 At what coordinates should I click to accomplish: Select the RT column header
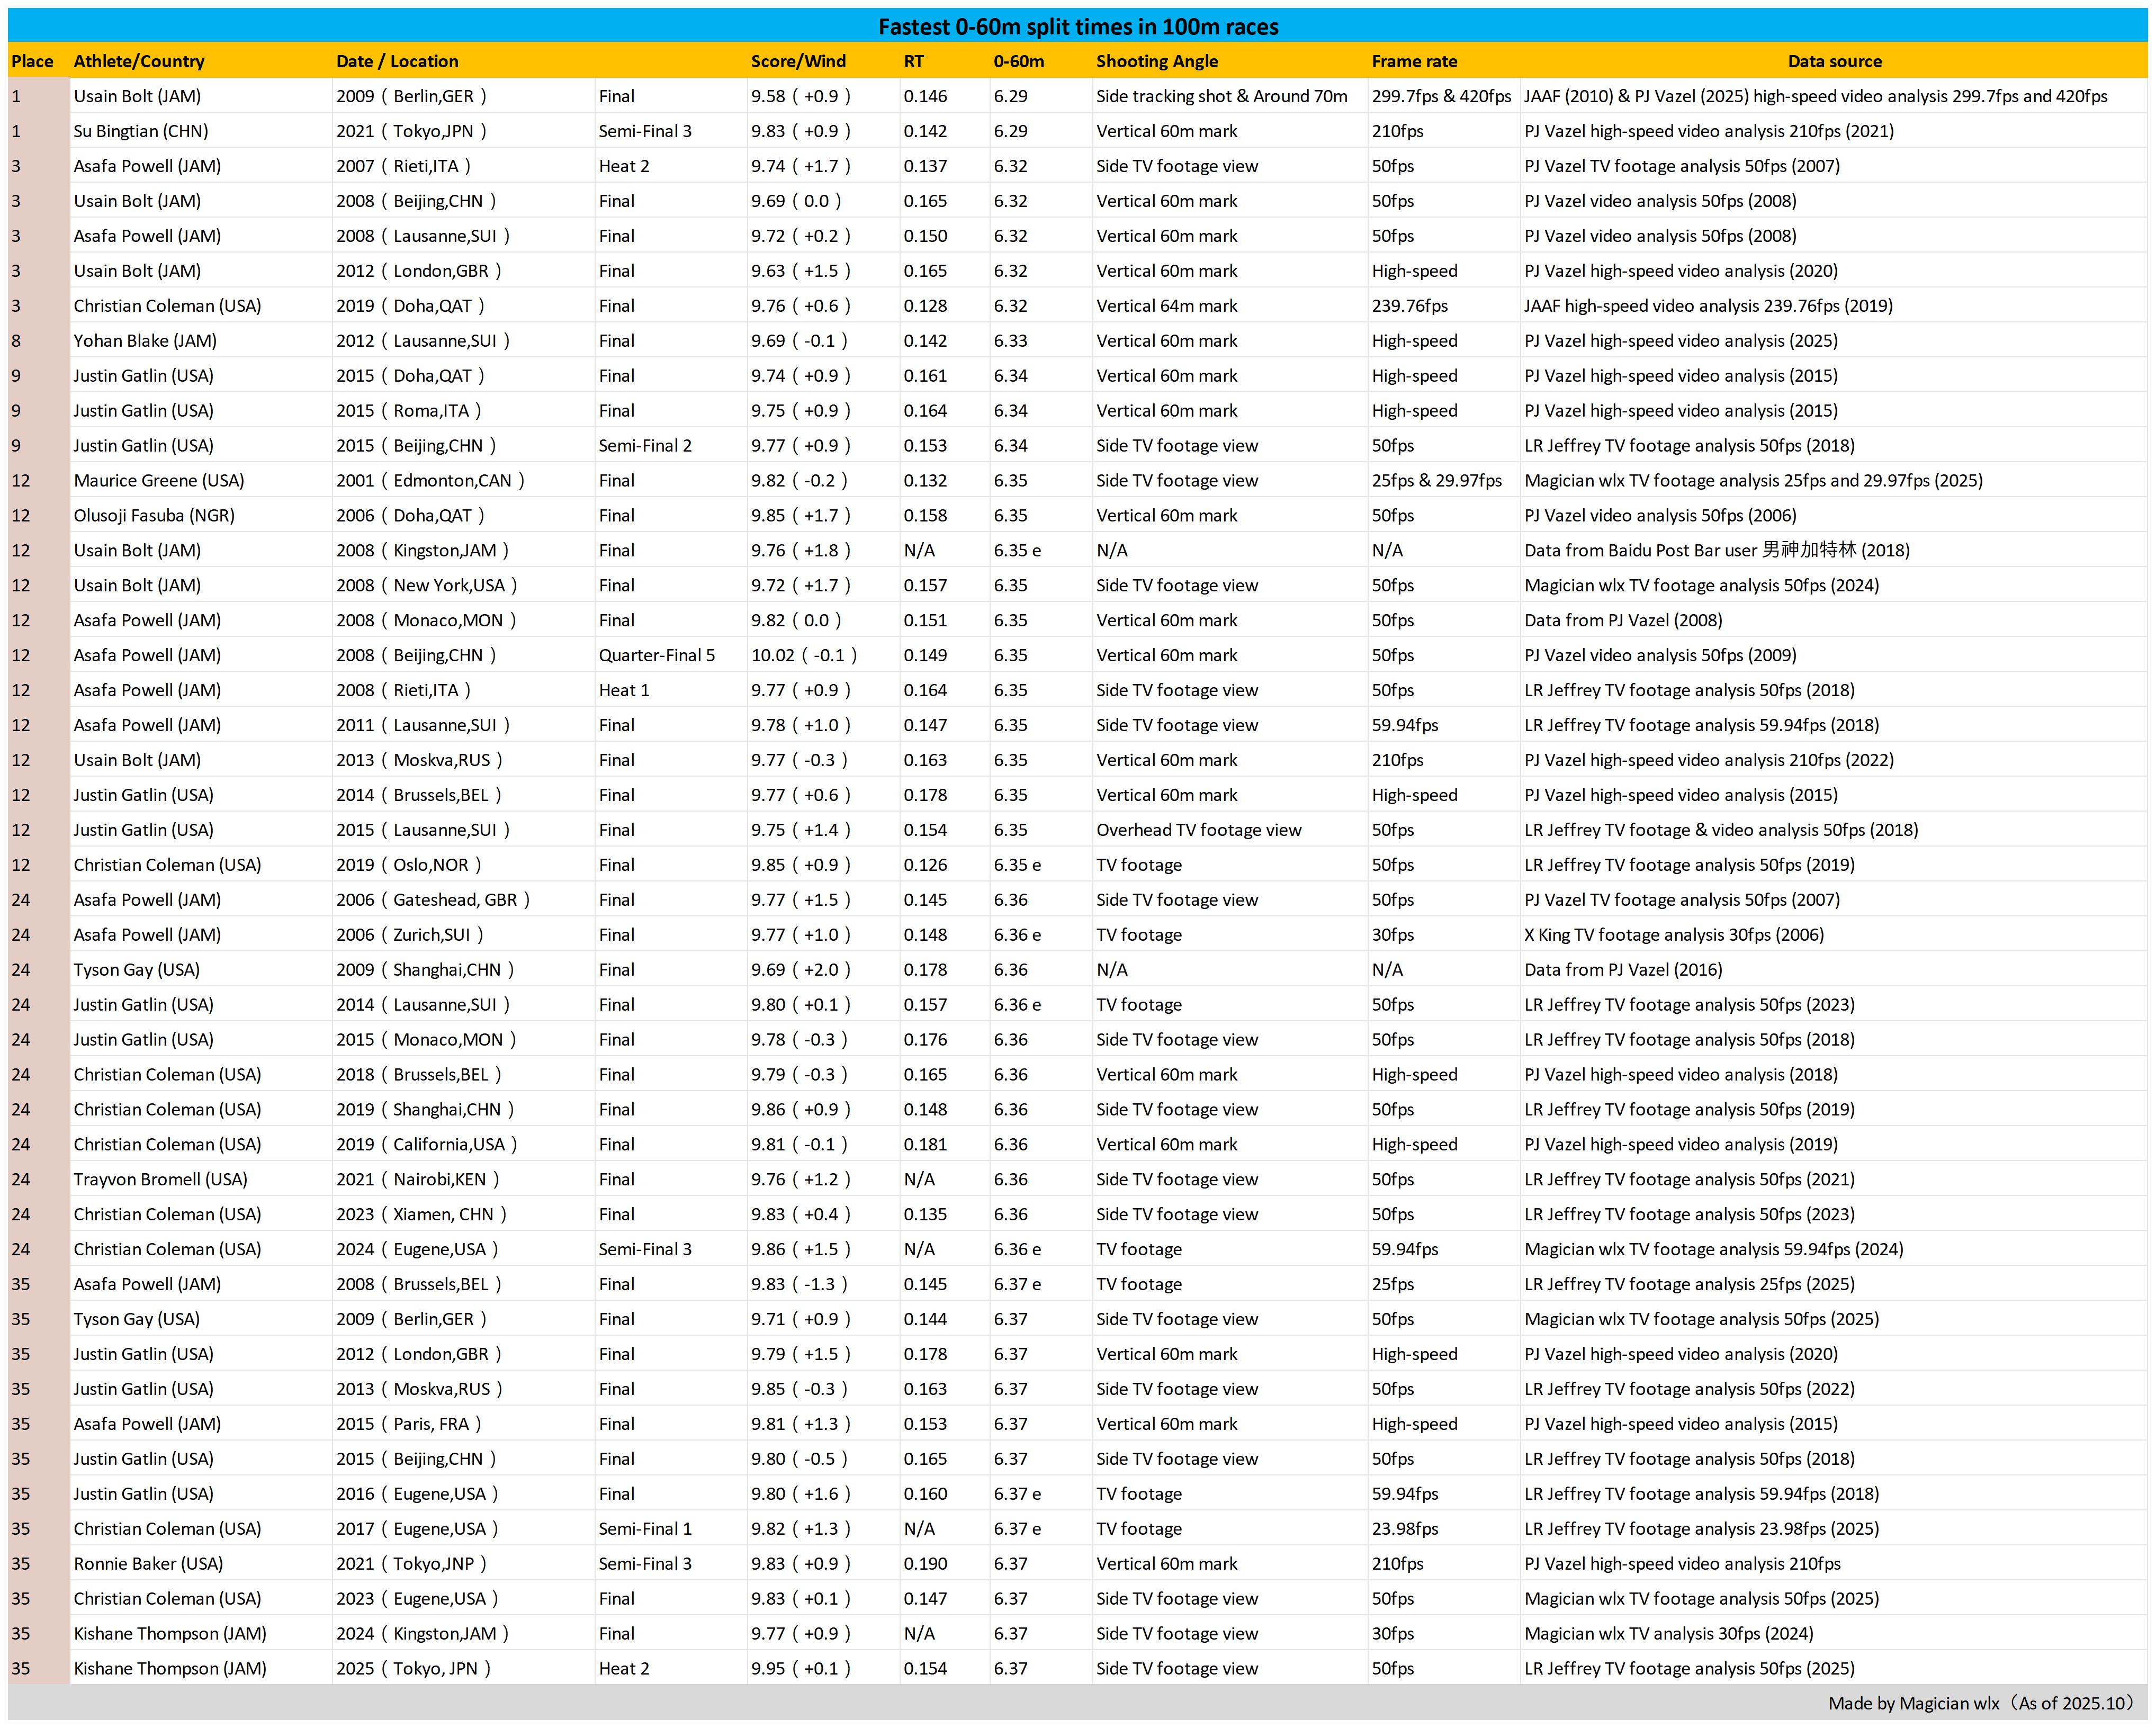[913, 61]
